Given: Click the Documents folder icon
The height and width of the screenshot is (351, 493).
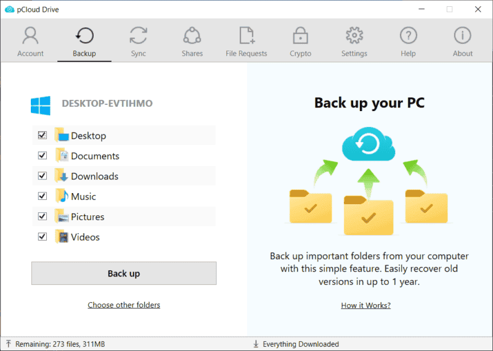Looking at the screenshot, I should (x=61, y=155).
